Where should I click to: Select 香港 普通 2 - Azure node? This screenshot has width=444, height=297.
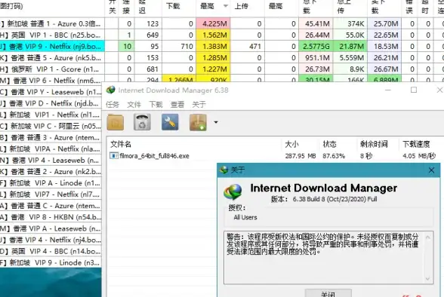click(51, 172)
